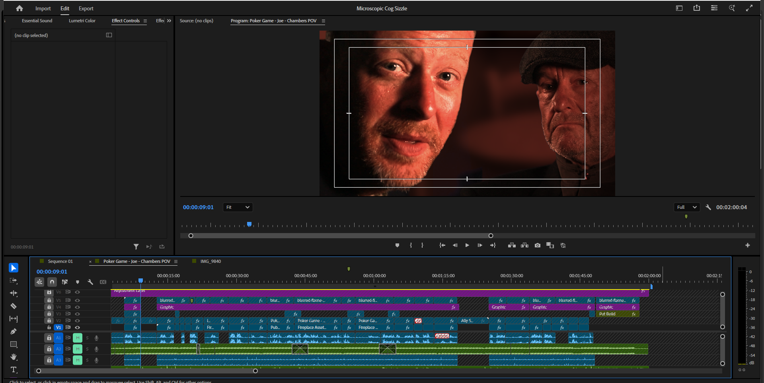Viewport: 764px width, 383px height.
Task: Open Poker Game timeline panel menu
Action: tap(176, 261)
